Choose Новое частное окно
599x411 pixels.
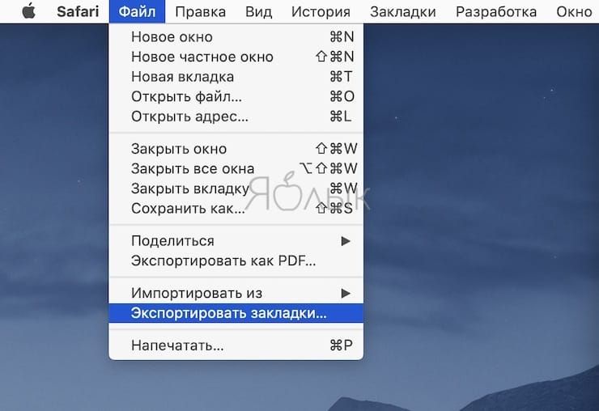coord(236,57)
